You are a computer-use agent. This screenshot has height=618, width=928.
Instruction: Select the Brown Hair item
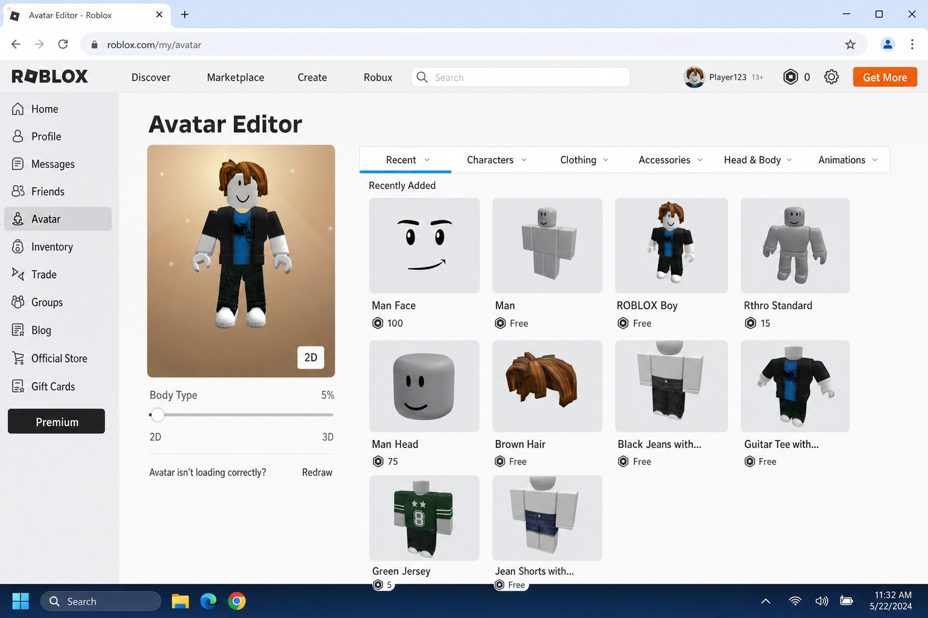pos(547,386)
